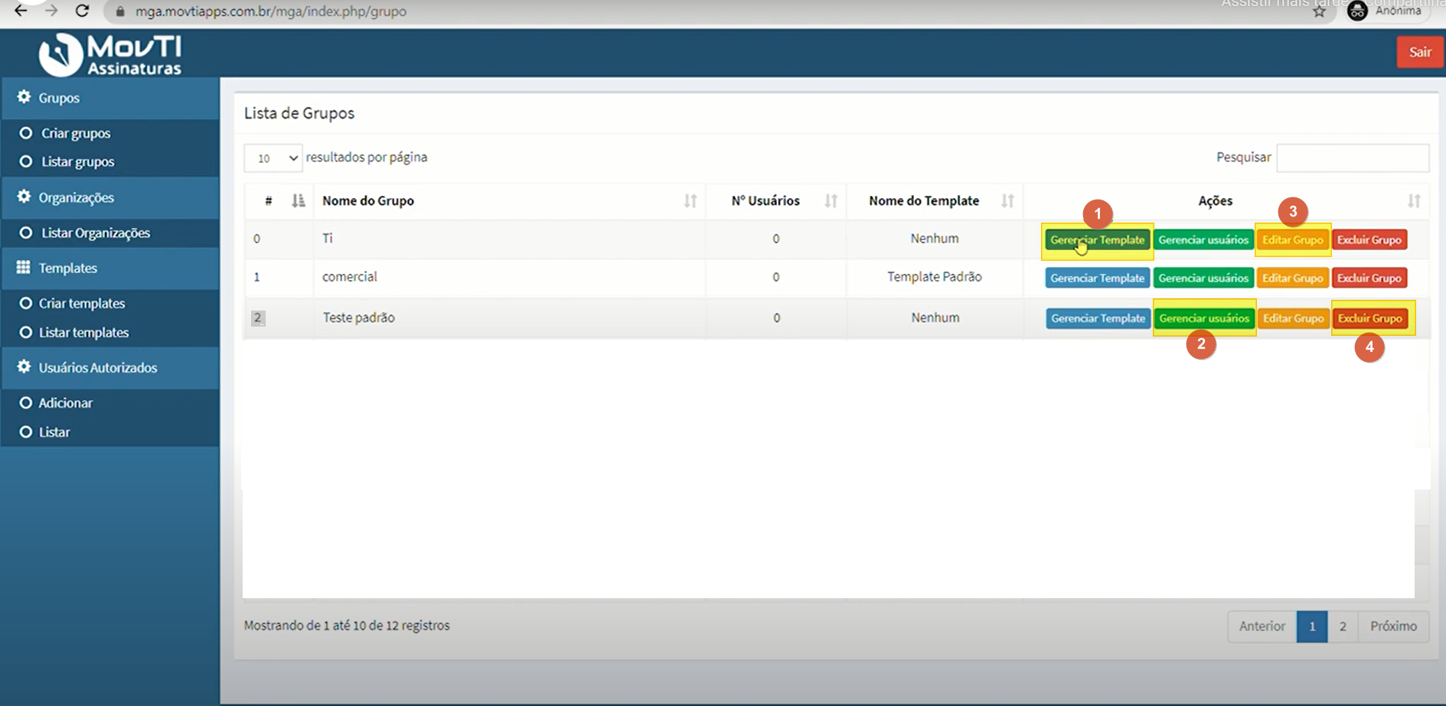Select Criar grupos in sidebar
Viewport: 1446px width, 706px height.
(x=76, y=133)
